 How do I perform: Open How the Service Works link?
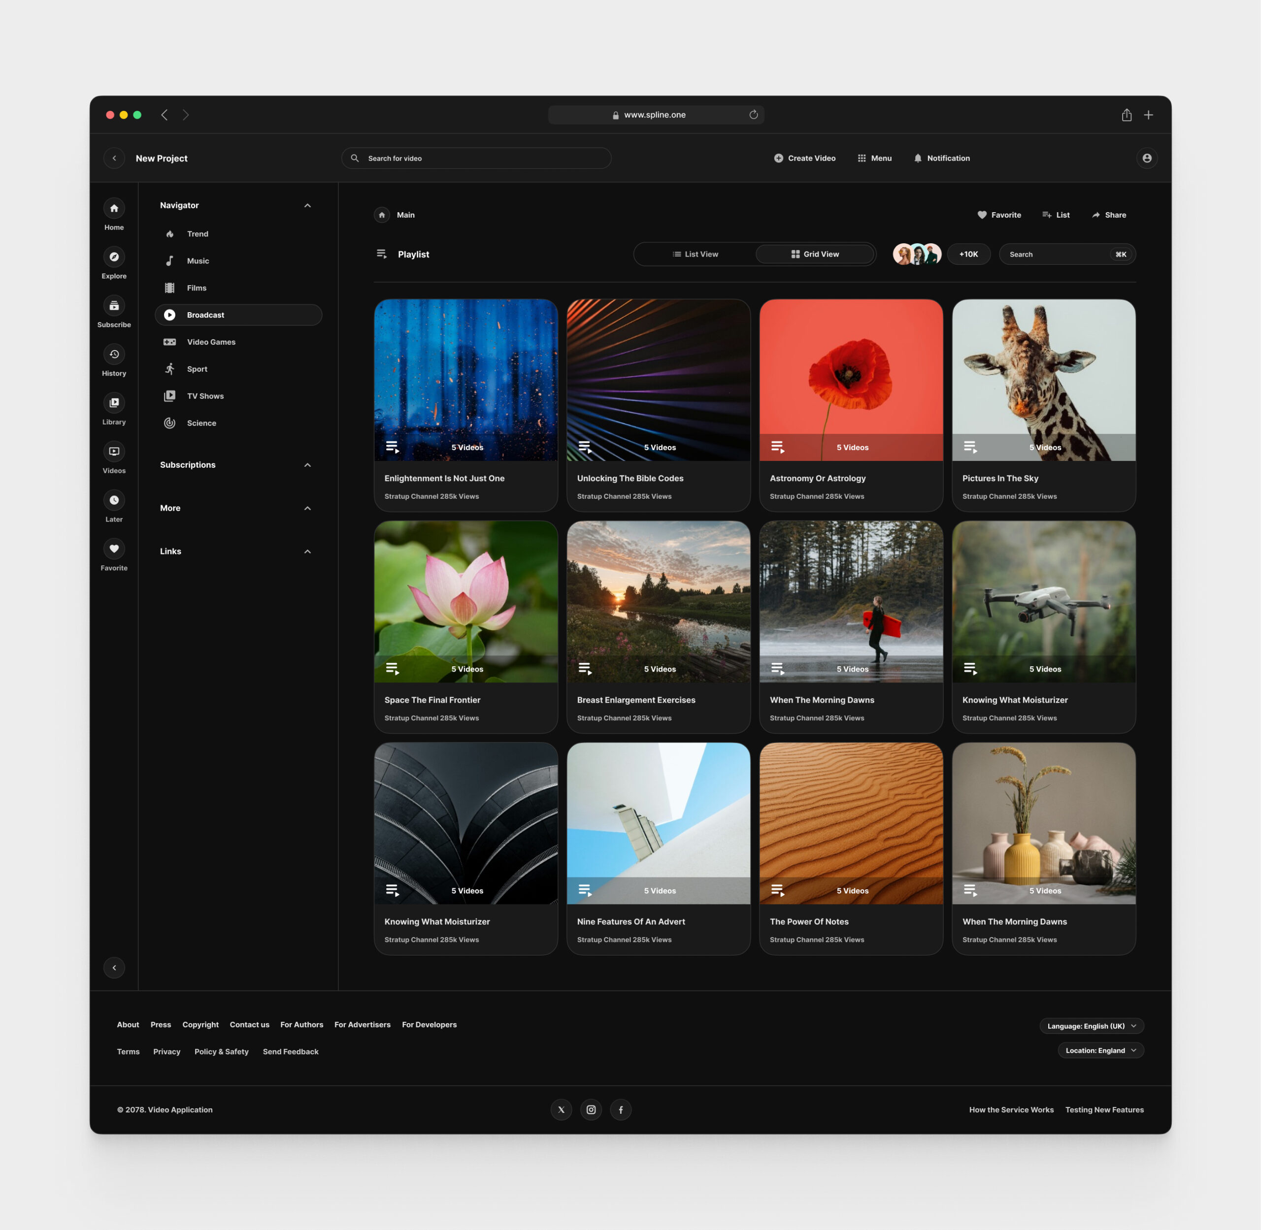pyautogui.click(x=1011, y=1110)
